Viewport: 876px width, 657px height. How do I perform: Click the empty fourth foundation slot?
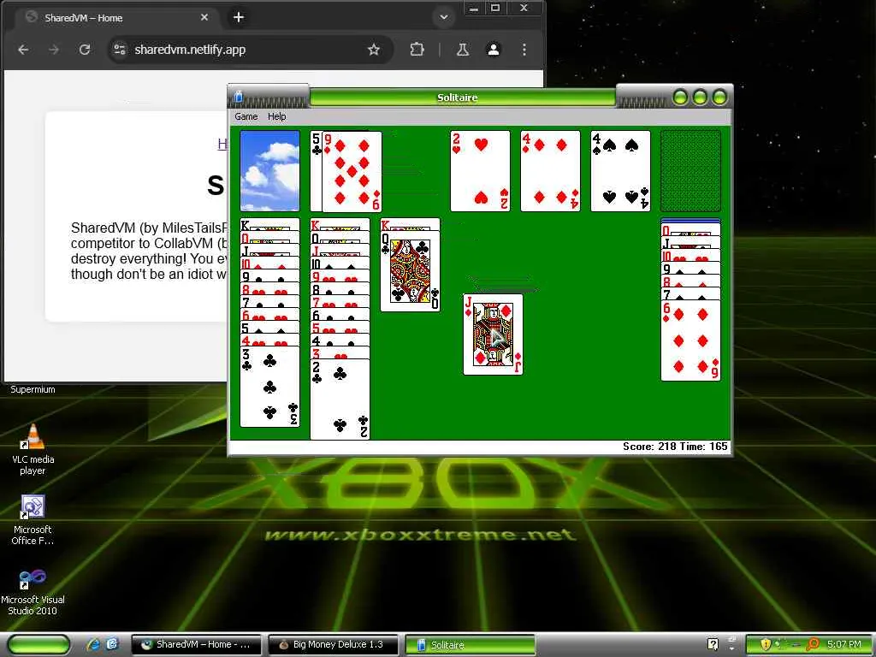(x=690, y=171)
